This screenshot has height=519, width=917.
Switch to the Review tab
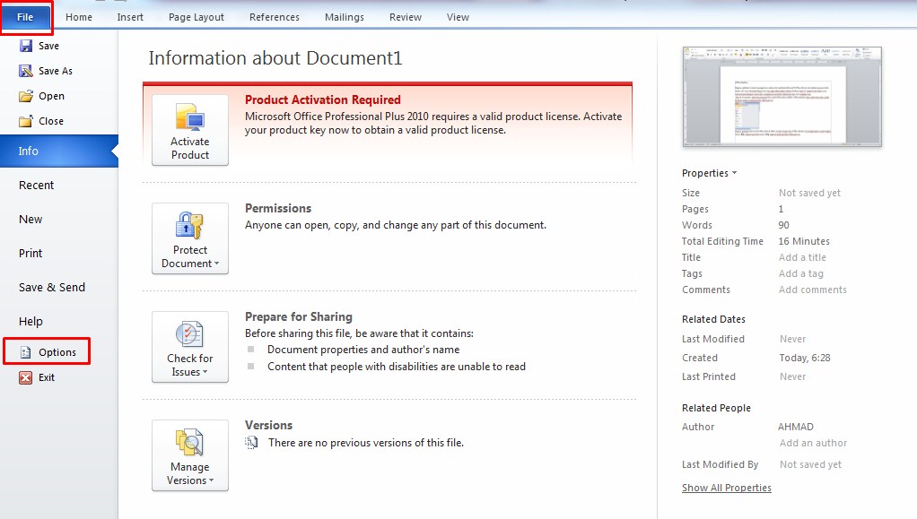coord(406,17)
